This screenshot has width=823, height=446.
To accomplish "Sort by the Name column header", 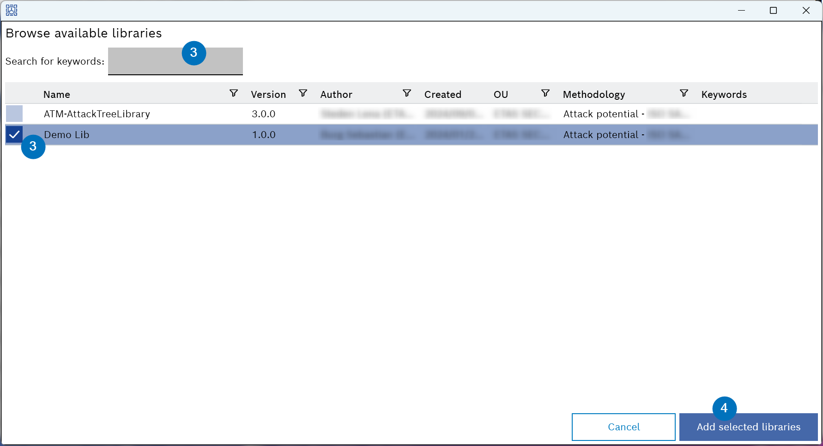I will coord(57,95).
